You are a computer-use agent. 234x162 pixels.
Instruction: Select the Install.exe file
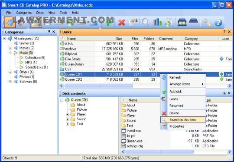(x=133, y=131)
